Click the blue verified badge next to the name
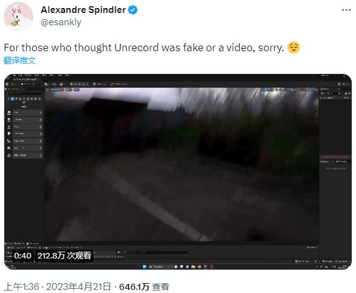Screen dimensions: 356x293 click(133, 10)
